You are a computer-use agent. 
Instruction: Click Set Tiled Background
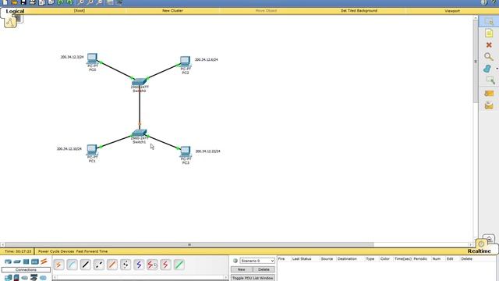(x=359, y=10)
